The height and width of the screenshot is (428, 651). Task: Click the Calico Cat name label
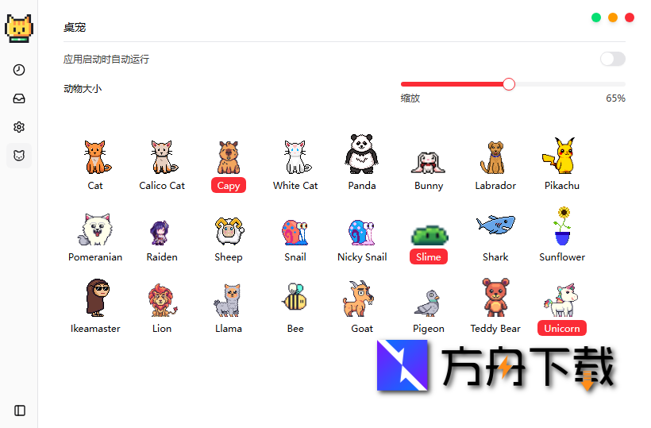(x=162, y=185)
